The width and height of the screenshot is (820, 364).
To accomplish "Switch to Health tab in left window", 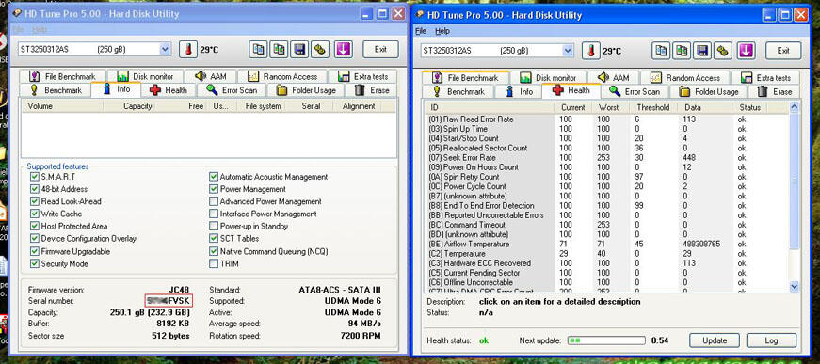I will 169,90.
